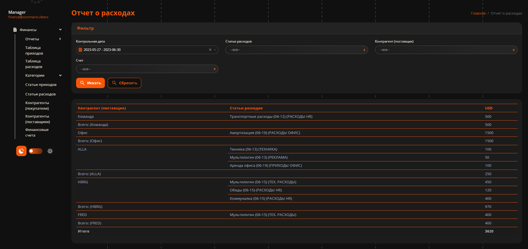This screenshot has width=528, height=249.
Task: Go to Контрагенты (покупатели)
Action: coord(37,105)
